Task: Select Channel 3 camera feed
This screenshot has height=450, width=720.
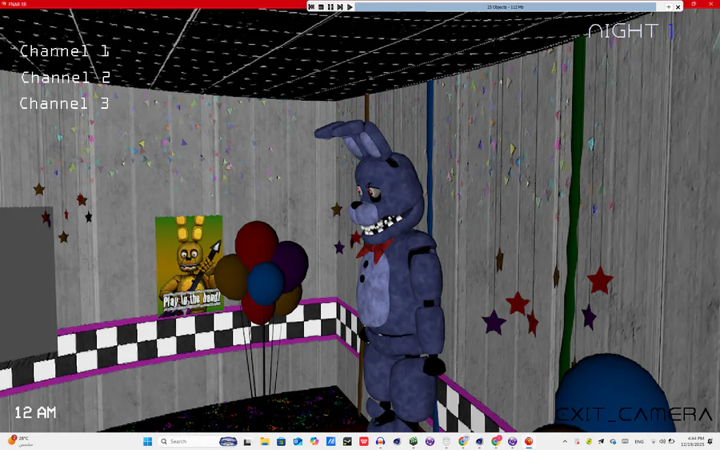Action: tap(64, 103)
